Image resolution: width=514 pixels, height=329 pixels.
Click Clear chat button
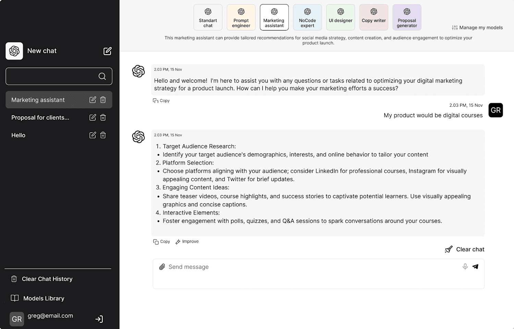[x=465, y=249]
